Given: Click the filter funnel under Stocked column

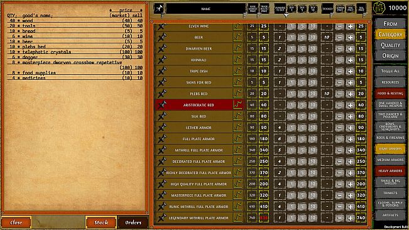Looking at the screenshot, I should tap(331, 16).
